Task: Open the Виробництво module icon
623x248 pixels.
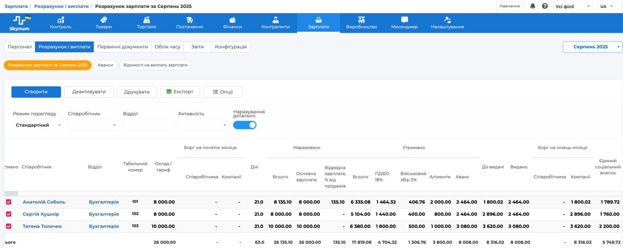Action: pos(361,20)
